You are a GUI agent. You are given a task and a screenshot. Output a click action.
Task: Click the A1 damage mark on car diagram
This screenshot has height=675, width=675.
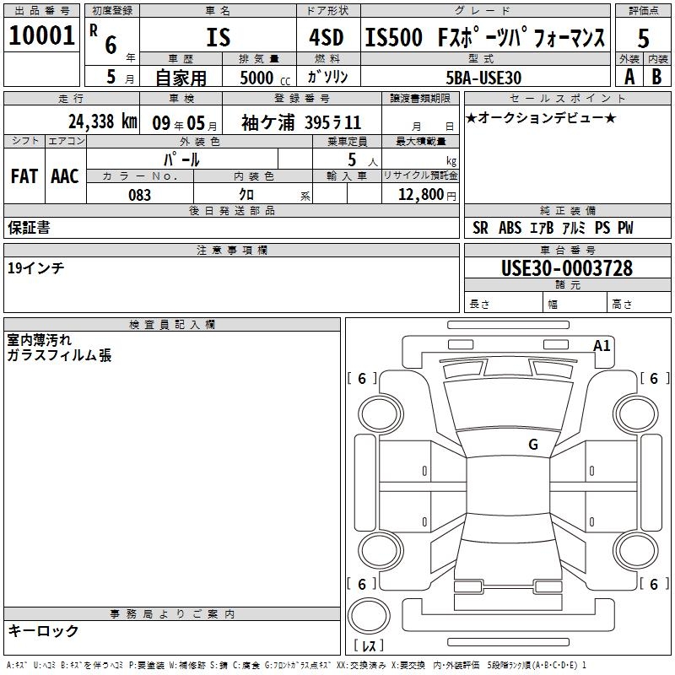[602, 345]
